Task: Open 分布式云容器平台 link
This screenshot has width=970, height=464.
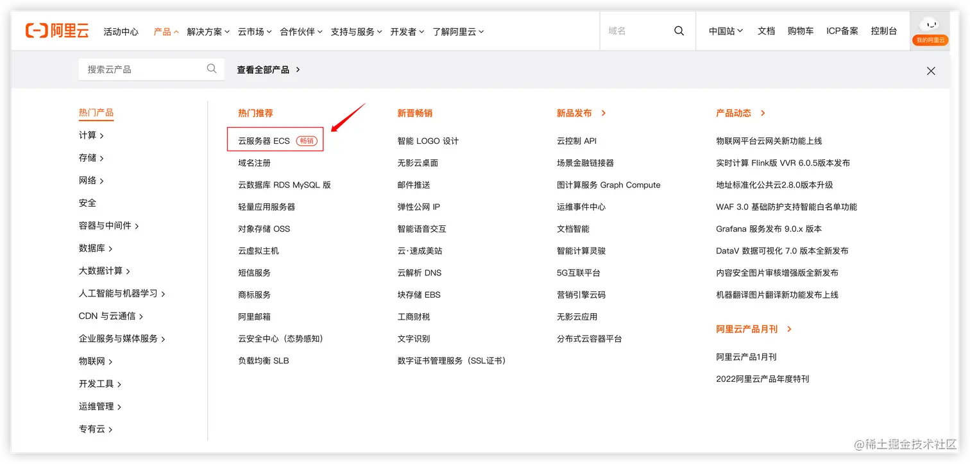Action: [590, 338]
